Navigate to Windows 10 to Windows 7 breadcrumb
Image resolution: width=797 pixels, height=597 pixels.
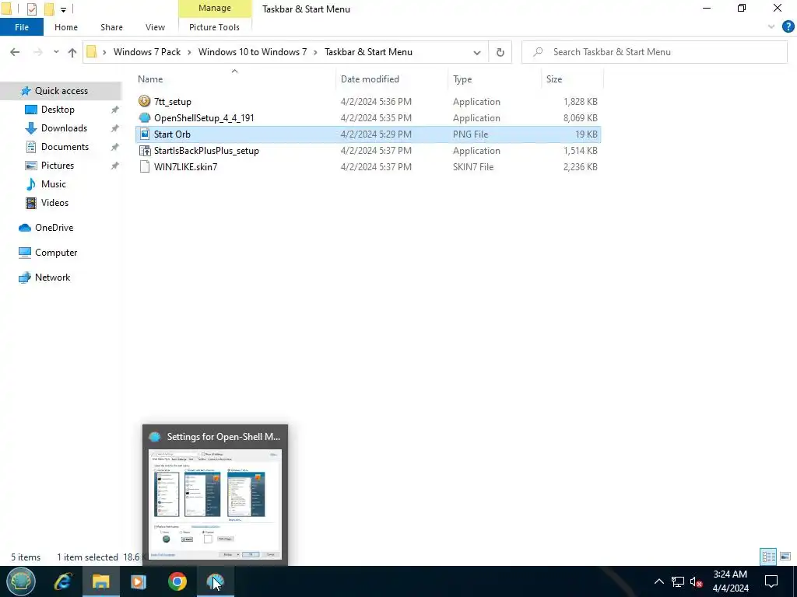point(253,52)
